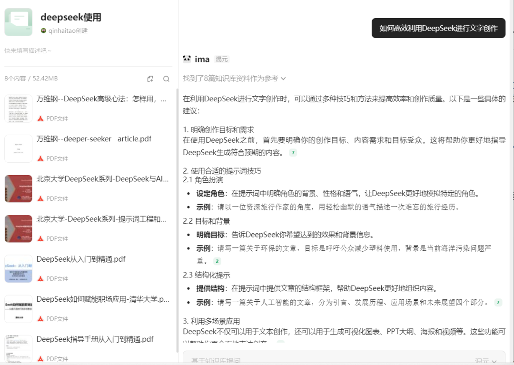Open file 万维钢--DeepSeek高级心法:怎样用
This screenshot has height=365, width=514.
pyautogui.click(x=101, y=99)
